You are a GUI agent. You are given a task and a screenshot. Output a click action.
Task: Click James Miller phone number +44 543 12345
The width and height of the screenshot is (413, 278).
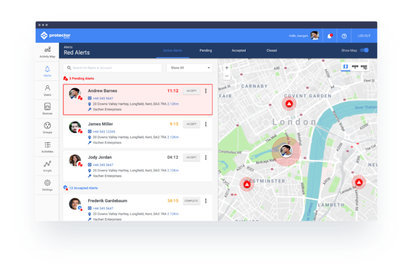tap(104, 132)
